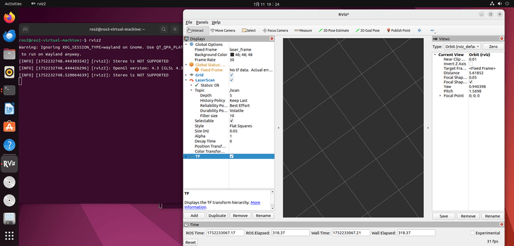This screenshot has width=514, height=246.
Task: Click the blue minus remove-tool icon
Action: pos(432,30)
